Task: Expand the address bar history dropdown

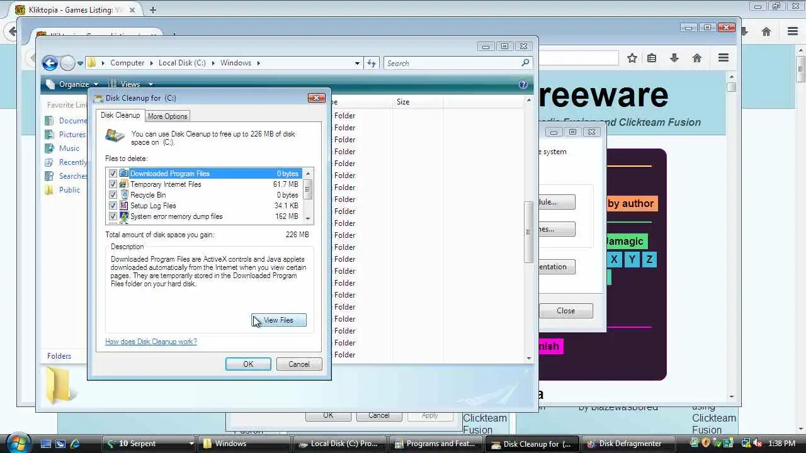Action: (357, 64)
